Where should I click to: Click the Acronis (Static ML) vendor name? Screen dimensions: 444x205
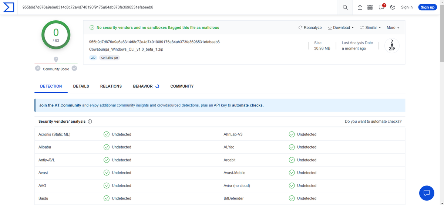coord(54,134)
